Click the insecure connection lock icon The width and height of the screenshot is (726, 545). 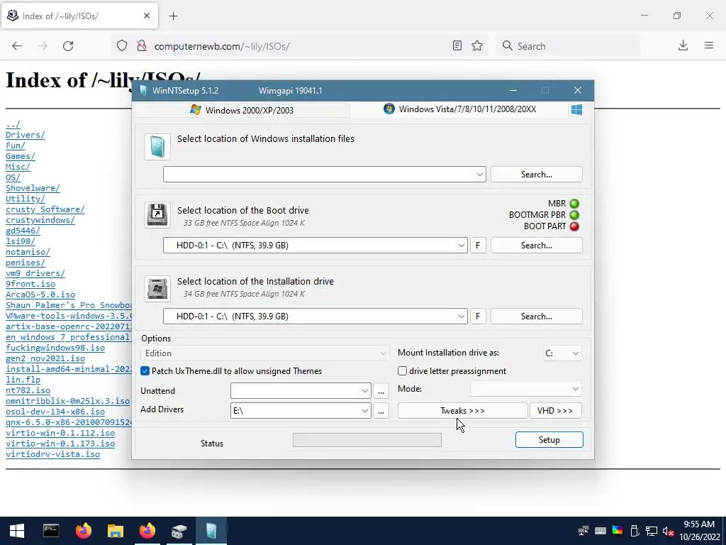(x=142, y=46)
